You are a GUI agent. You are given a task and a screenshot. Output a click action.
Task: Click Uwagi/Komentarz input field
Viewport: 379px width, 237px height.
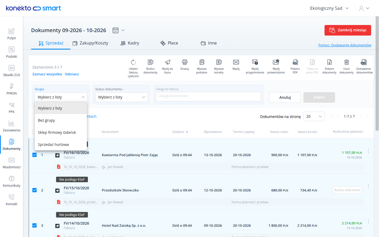coord(208,96)
